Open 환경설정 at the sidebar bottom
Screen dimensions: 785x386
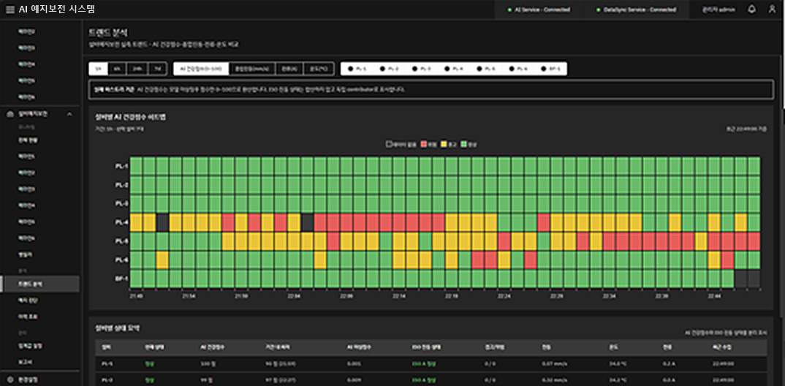point(26,379)
